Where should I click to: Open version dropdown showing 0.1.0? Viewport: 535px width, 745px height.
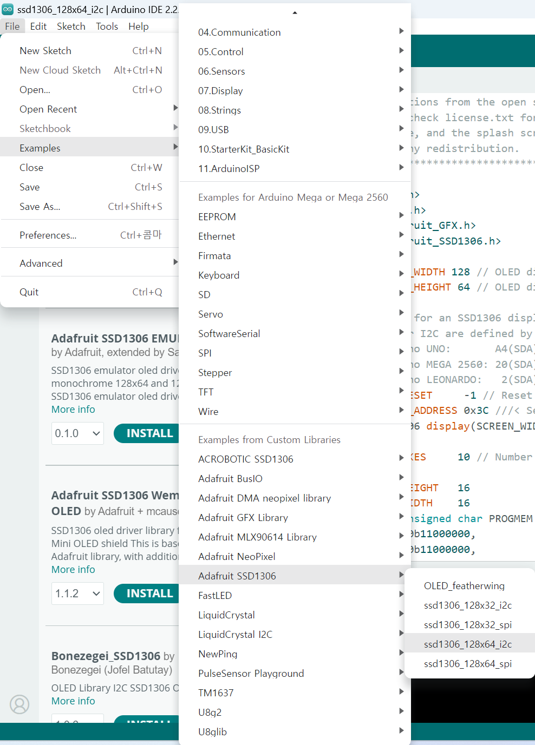click(x=77, y=433)
